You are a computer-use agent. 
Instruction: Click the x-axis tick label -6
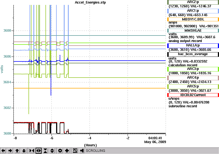click(51, 138)
